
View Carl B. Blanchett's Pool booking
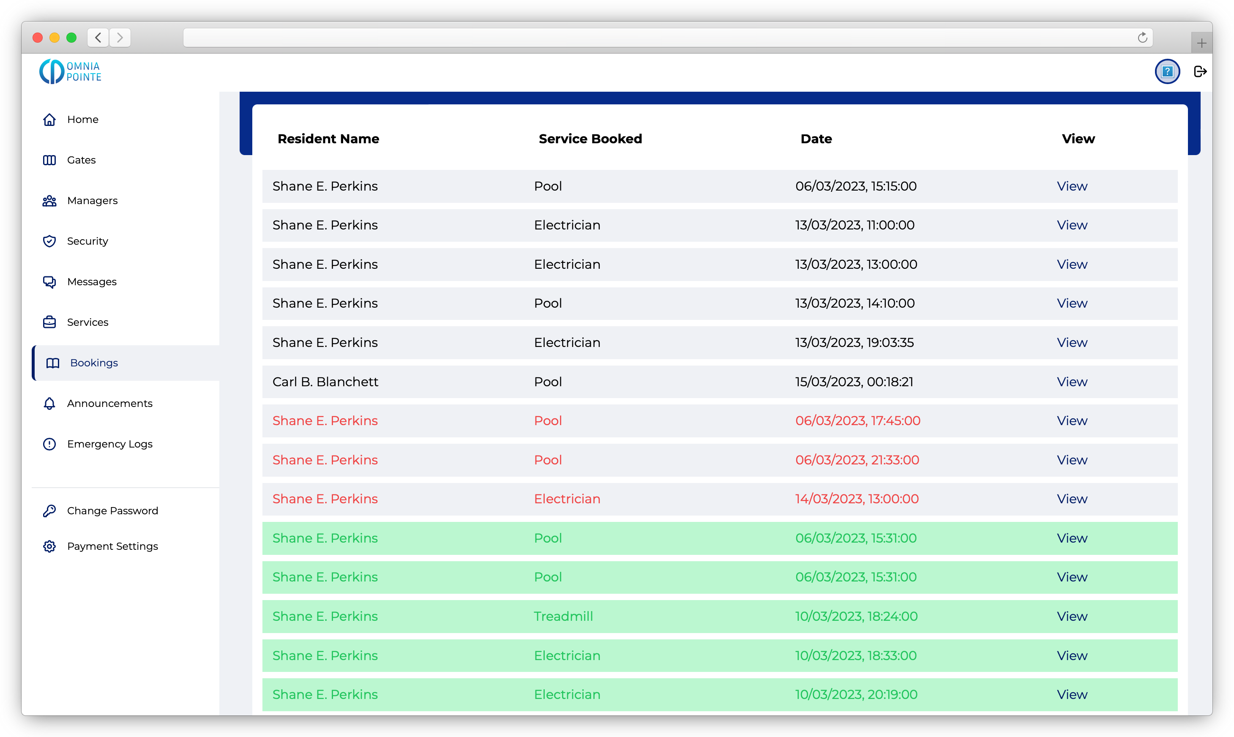1072,382
